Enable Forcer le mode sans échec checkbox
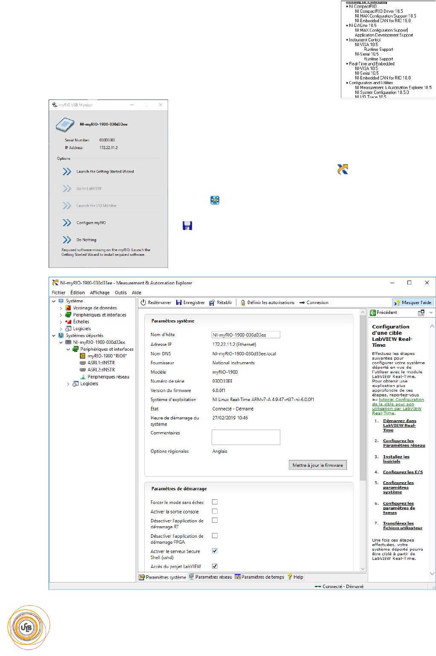This screenshot has width=436, height=656. click(x=215, y=502)
